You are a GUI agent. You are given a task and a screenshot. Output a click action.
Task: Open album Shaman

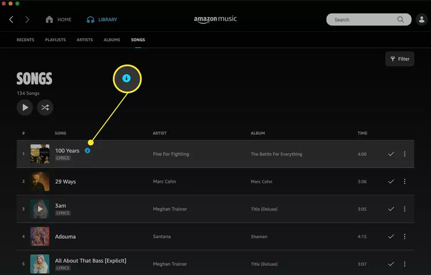tap(259, 236)
